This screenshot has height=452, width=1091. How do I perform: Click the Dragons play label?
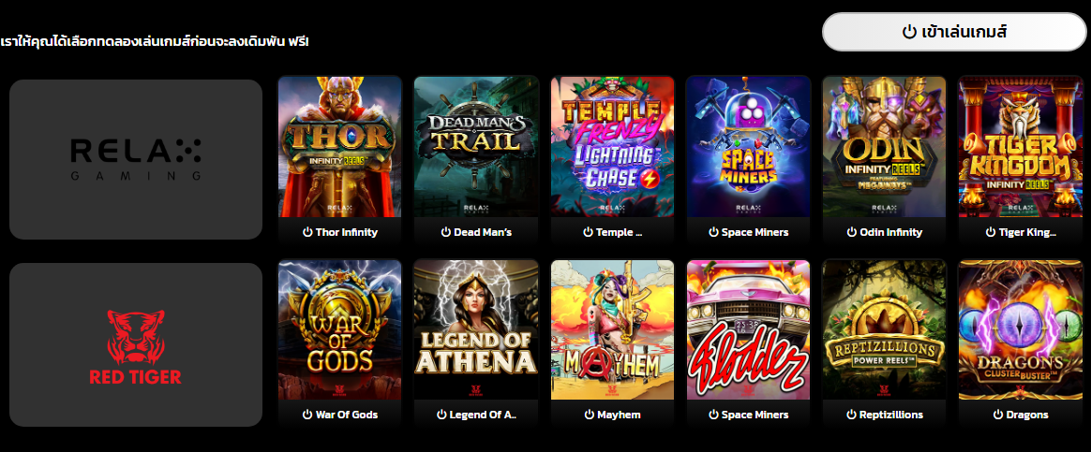pyautogui.click(x=1021, y=415)
